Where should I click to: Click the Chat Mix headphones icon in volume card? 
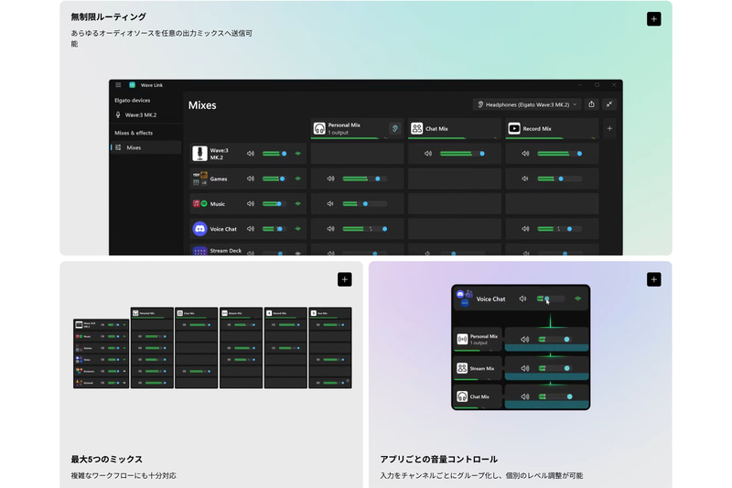tap(462, 396)
